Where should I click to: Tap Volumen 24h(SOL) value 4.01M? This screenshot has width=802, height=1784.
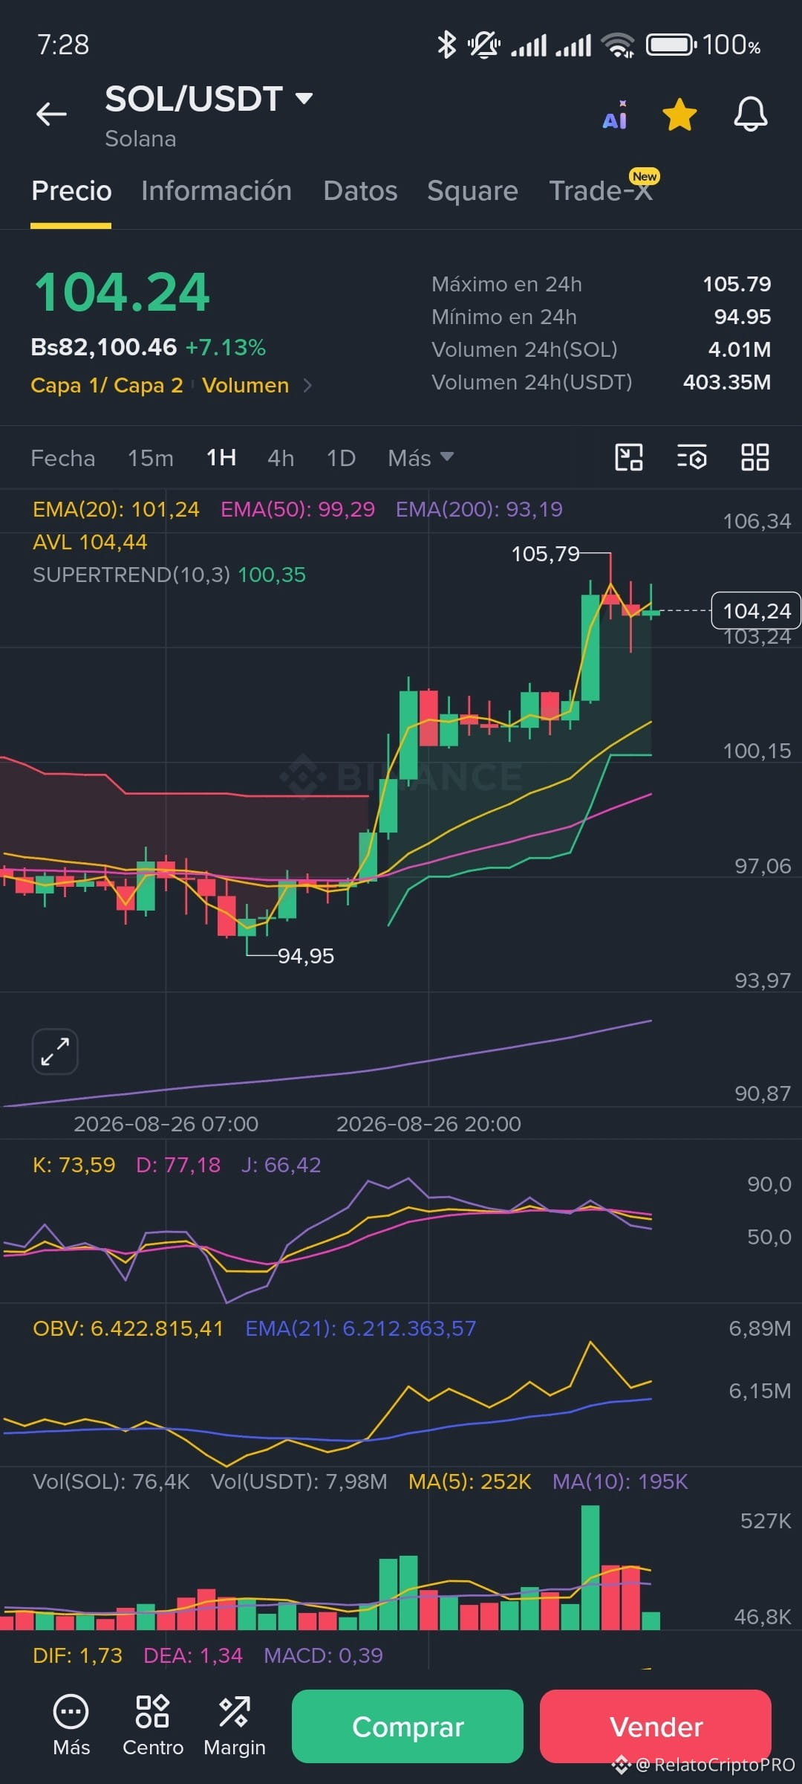pyautogui.click(x=740, y=349)
